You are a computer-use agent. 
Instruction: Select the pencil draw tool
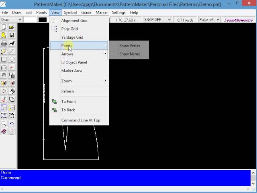tap(4, 51)
